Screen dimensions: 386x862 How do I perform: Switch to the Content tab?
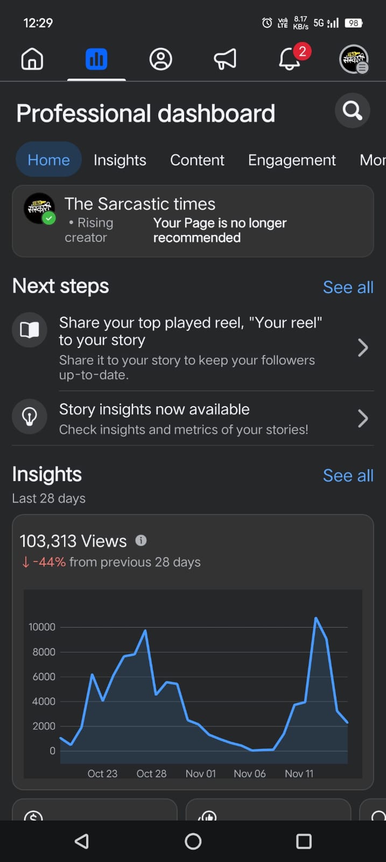click(197, 160)
